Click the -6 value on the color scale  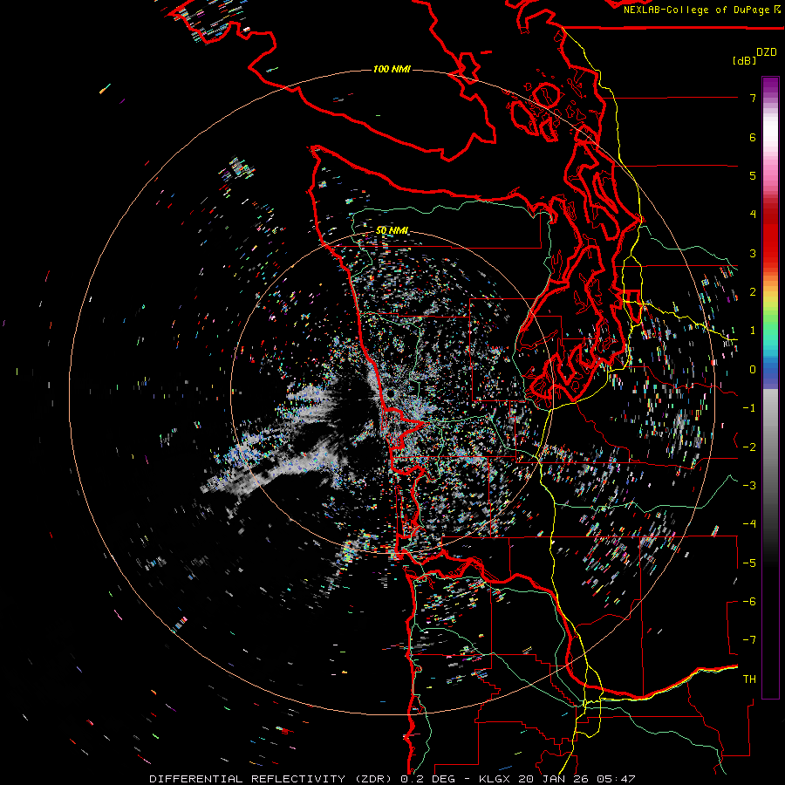[x=749, y=602]
